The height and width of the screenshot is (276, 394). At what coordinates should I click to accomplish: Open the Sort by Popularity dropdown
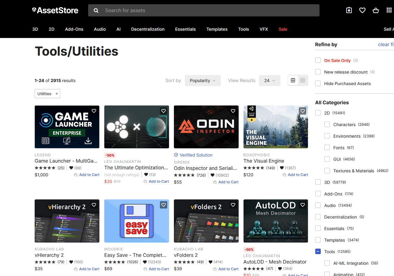click(203, 81)
